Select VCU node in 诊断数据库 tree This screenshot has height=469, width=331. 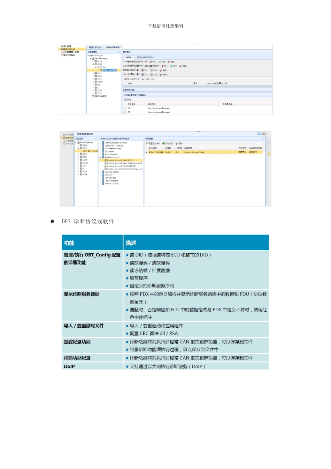[98, 94]
